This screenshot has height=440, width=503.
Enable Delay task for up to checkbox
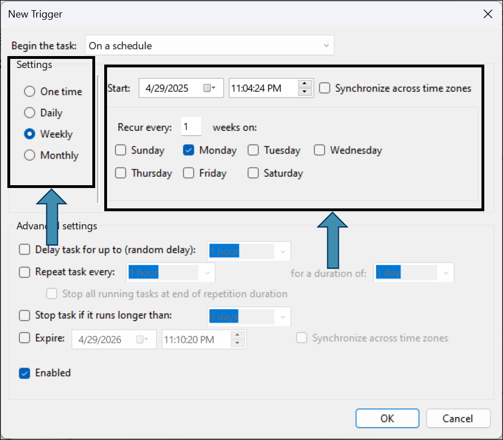pyautogui.click(x=25, y=250)
